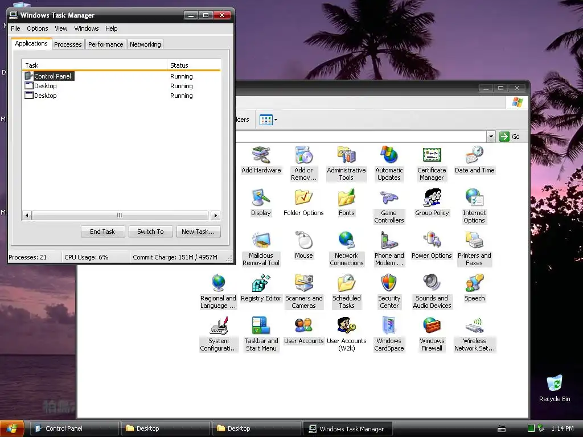Expand the address bar dropdown arrow
Viewport: 583px width, 437px height.
click(x=491, y=137)
